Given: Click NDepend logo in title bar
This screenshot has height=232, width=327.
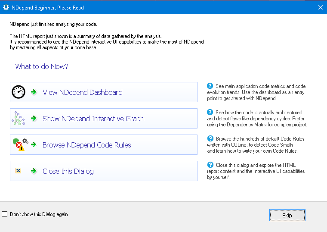Looking at the screenshot, I should [x=6, y=7].
